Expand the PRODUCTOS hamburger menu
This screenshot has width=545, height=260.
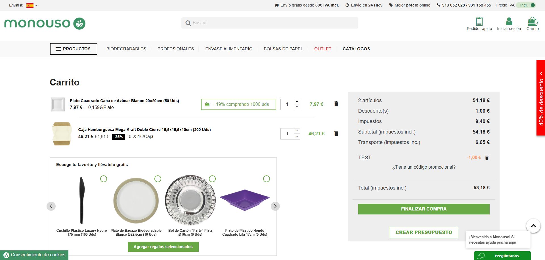point(74,49)
